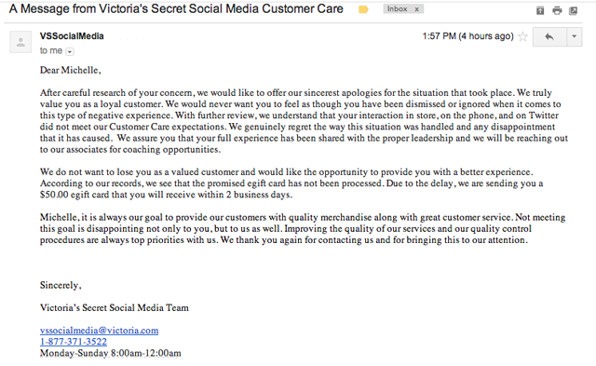Click the yellow importance marker

coord(363,9)
